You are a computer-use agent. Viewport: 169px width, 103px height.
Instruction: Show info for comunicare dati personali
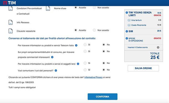(56, 71)
